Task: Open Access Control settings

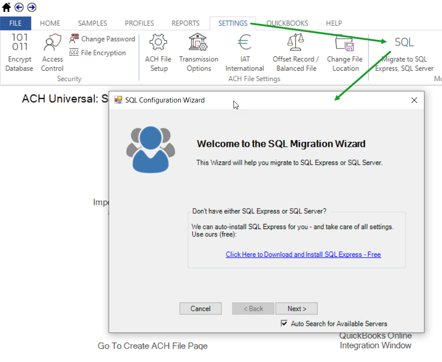Action: click(52, 52)
